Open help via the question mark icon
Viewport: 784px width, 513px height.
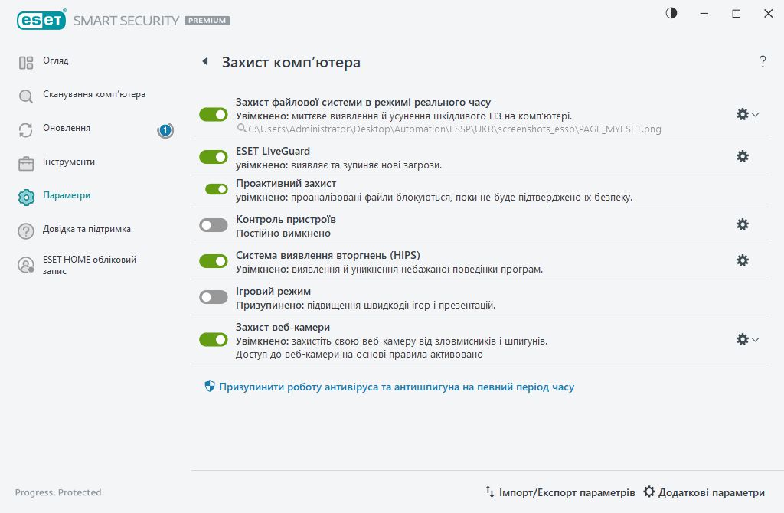click(x=763, y=62)
